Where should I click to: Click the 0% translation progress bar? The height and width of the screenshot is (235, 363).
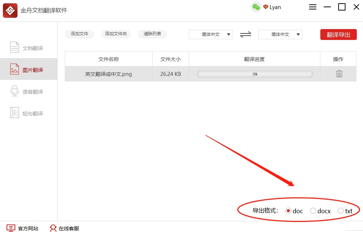tap(255, 74)
